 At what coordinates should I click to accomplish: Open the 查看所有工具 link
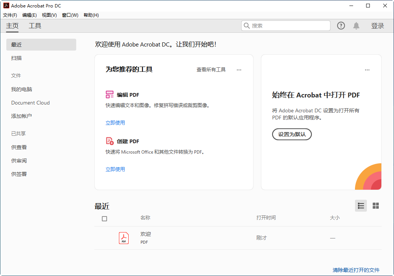(x=211, y=70)
